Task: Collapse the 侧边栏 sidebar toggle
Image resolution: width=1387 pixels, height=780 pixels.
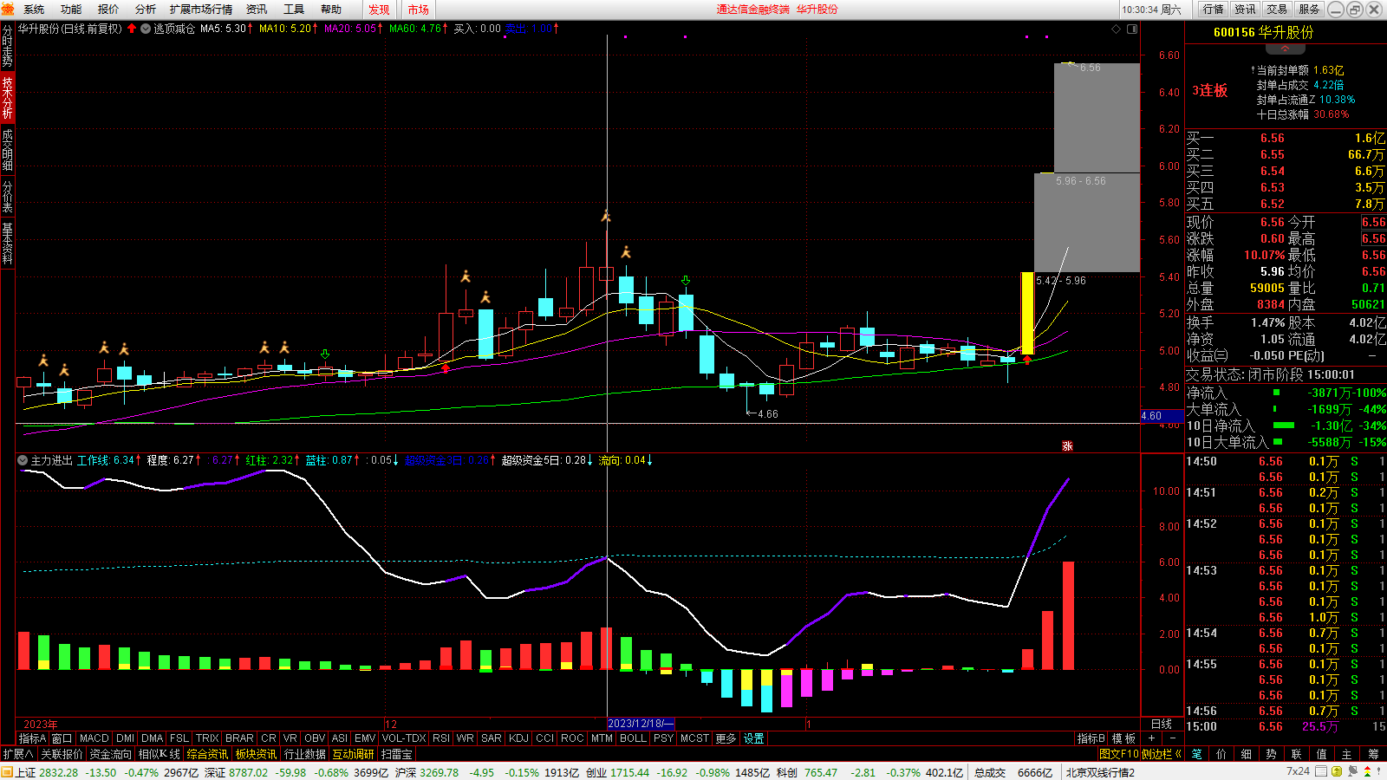Action: tap(1162, 754)
